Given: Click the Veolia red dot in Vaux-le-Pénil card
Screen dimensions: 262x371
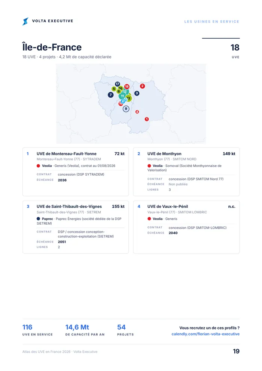Looking at the screenshot, I should tap(149, 219).
